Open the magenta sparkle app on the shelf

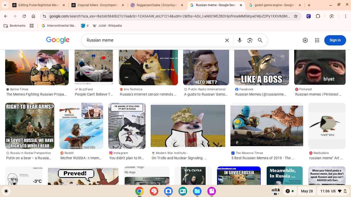tap(212, 191)
